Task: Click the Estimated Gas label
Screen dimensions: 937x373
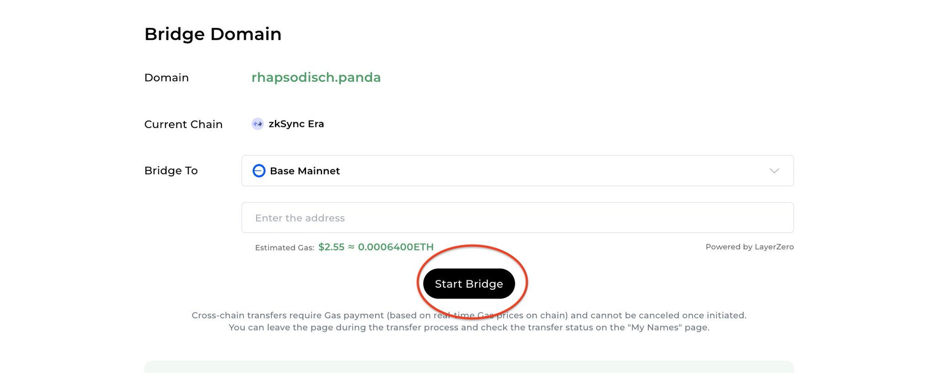Action: click(284, 247)
